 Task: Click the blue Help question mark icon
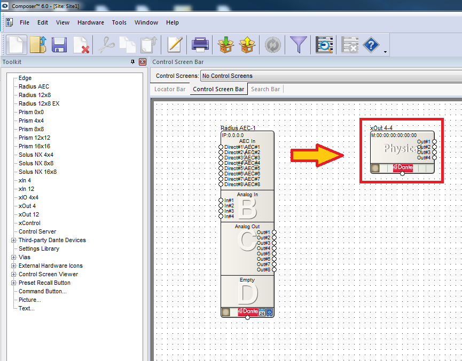click(371, 45)
